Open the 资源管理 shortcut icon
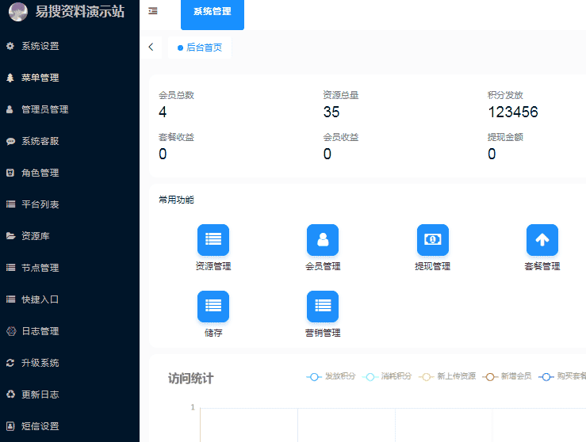The width and height of the screenshot is (586, 442). point(213,240)
